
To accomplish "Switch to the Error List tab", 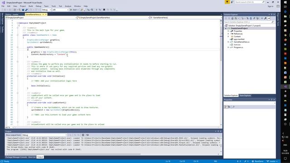I will pyautogui.click(x=32, y=157).
